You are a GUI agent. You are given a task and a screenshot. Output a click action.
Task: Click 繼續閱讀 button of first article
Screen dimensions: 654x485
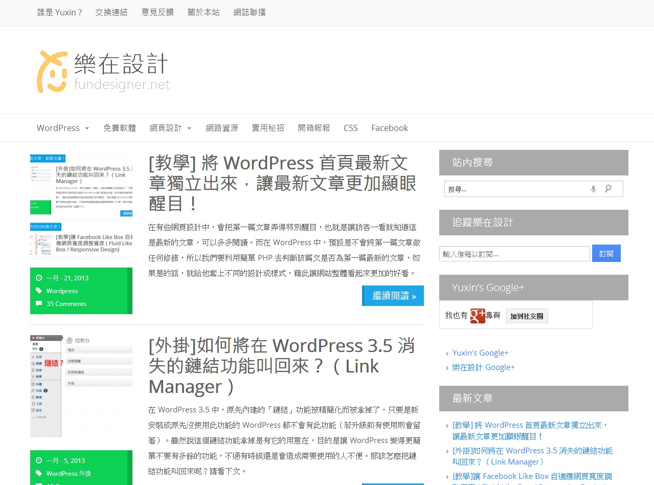(x=393, y=296)
